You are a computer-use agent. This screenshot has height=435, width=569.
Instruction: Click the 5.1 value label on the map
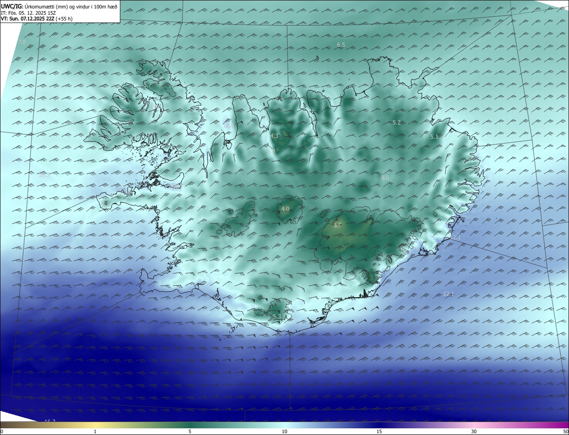click(x=434, y=137)
